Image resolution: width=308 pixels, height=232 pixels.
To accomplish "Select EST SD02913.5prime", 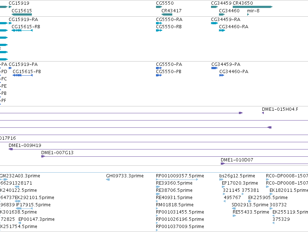I will coord(250,205).
